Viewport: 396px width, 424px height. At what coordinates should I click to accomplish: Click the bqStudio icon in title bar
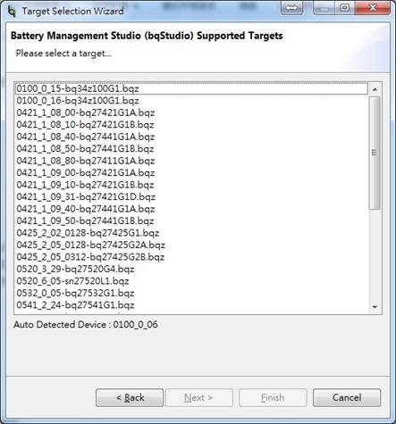[12, 11]
